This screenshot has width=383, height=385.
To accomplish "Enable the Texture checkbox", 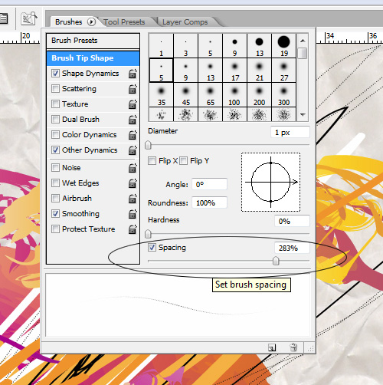I will tap(55, 104).
